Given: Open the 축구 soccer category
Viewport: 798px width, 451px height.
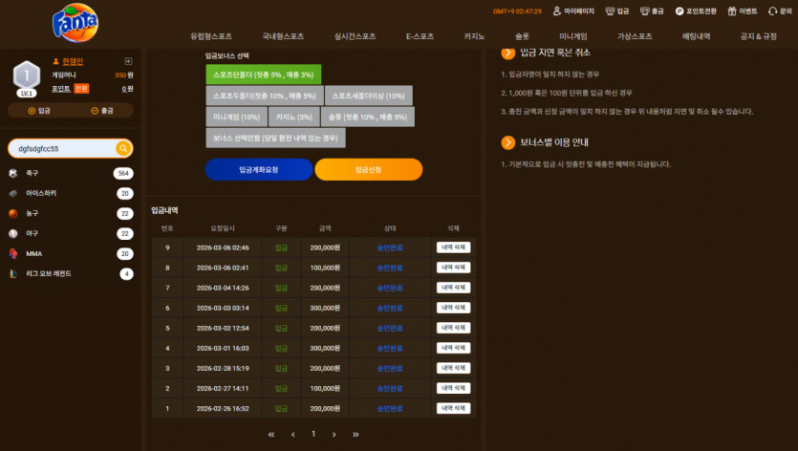Looking at the screenshot, I should pyautogui.click(x=71, y=173).
